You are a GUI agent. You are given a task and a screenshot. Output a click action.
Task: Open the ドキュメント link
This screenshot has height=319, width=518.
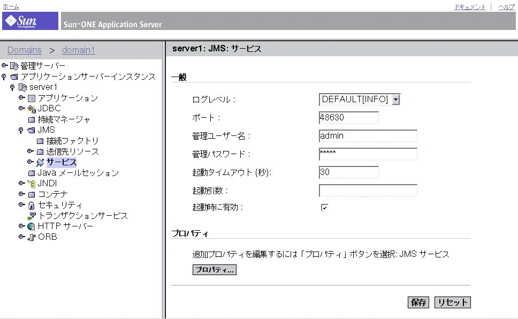click(470, 7)
